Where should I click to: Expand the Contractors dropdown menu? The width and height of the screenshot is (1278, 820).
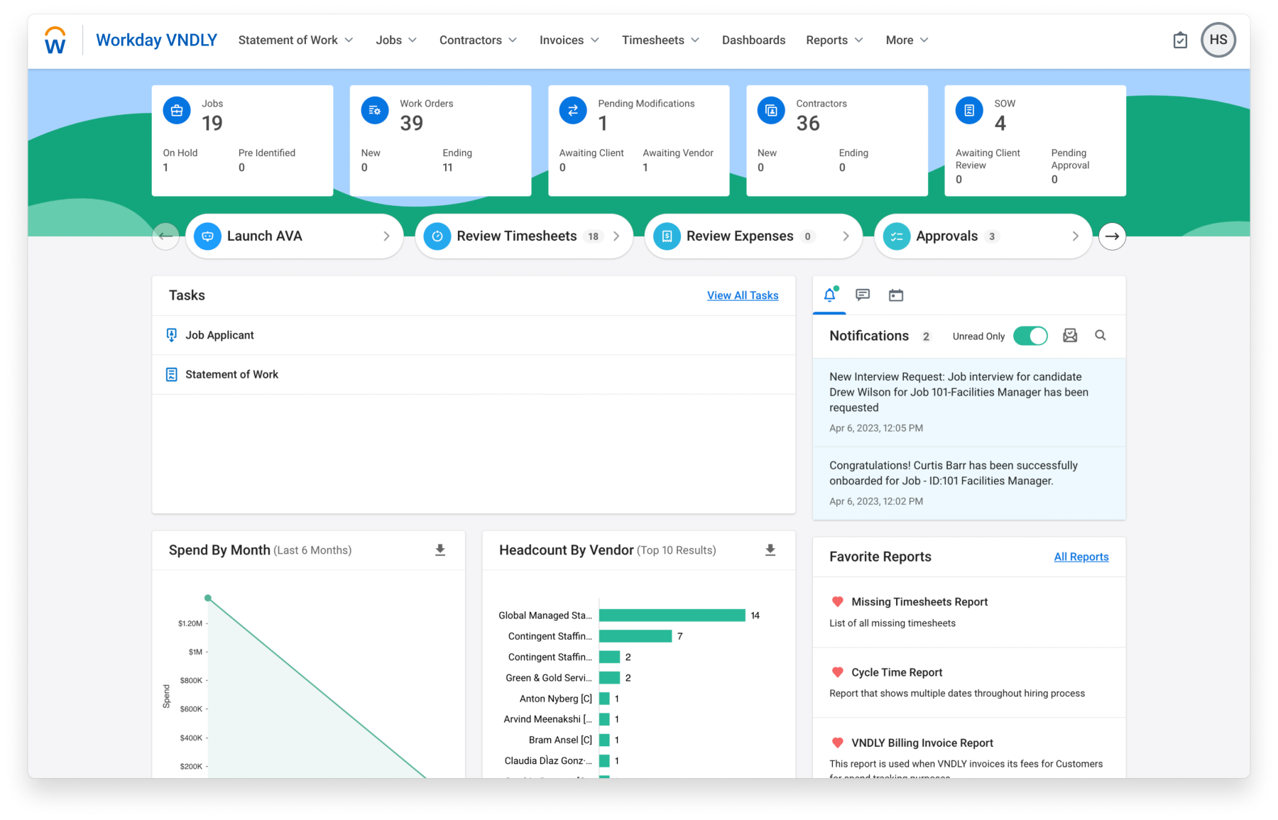tap(478, 40)
